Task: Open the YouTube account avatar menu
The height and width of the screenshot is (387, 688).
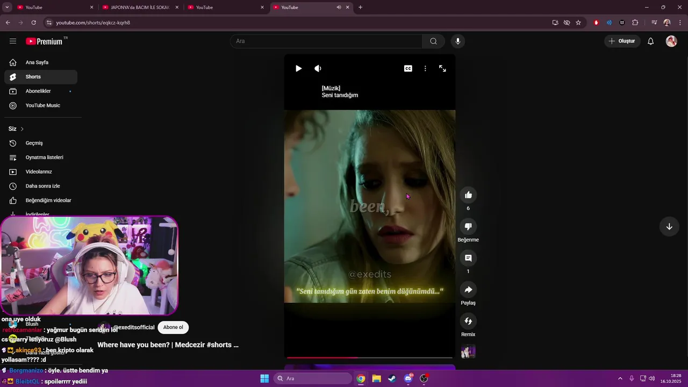Action: pyautogui.click(x=671, y=41)
